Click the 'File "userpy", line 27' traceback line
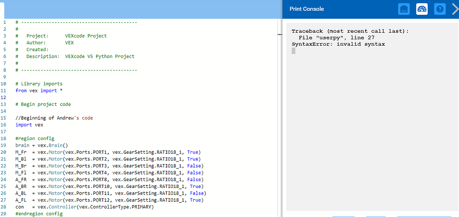The image size is (459, 217). 337,38
